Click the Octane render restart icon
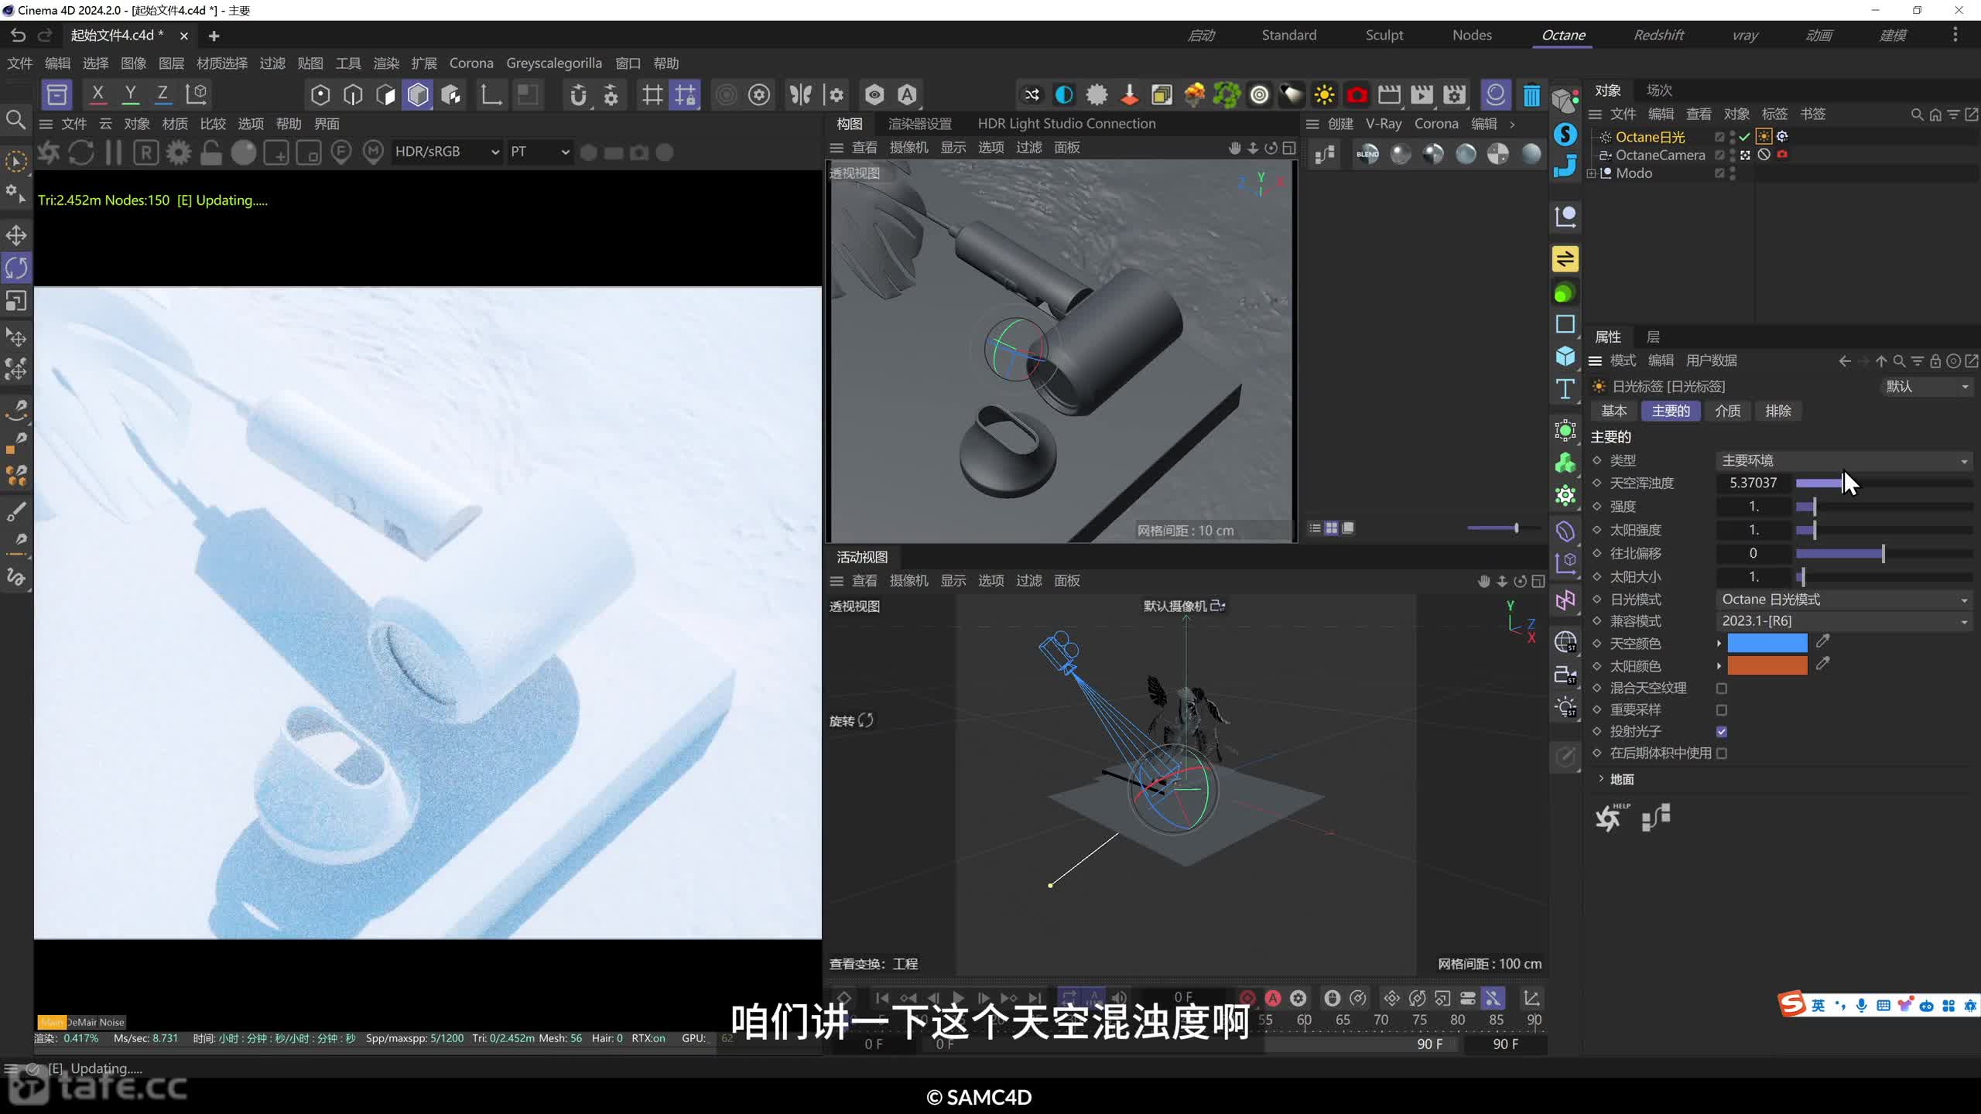The height and width of the screenshot is (1114, 1981). point(81,152)
